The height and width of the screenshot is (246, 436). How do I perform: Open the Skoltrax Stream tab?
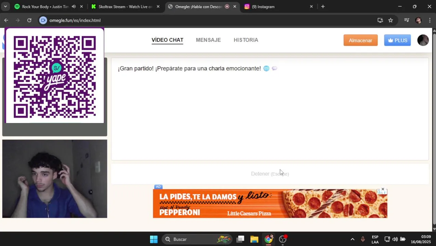[125, 6]
